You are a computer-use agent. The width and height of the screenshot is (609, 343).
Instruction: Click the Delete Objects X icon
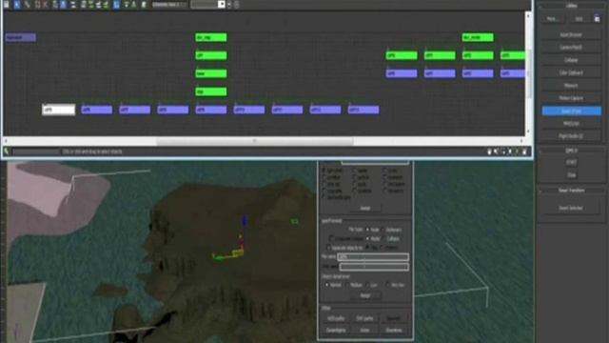click(45, 4)
